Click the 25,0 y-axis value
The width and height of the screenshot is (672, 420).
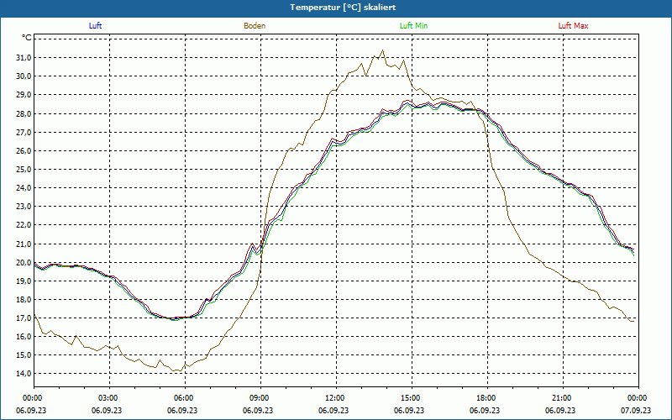pyautogui.click(x=24, y=170)
